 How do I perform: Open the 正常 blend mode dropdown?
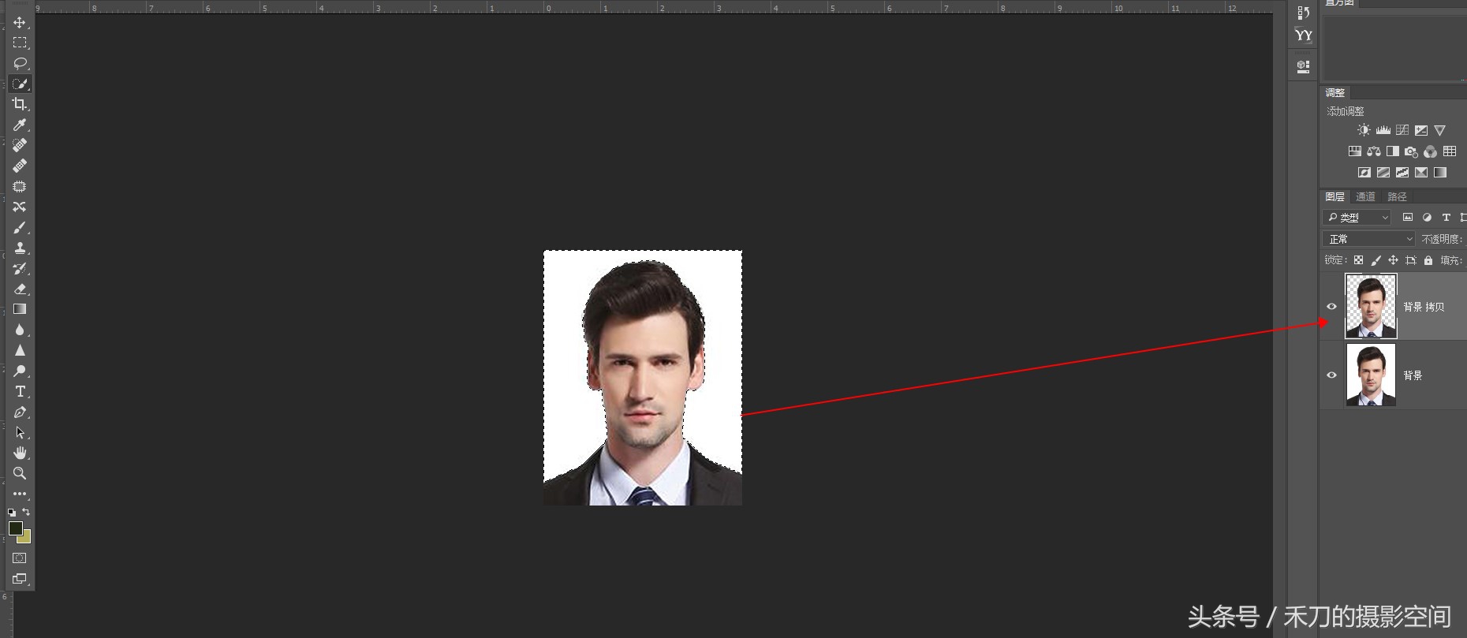[1369, 239]
